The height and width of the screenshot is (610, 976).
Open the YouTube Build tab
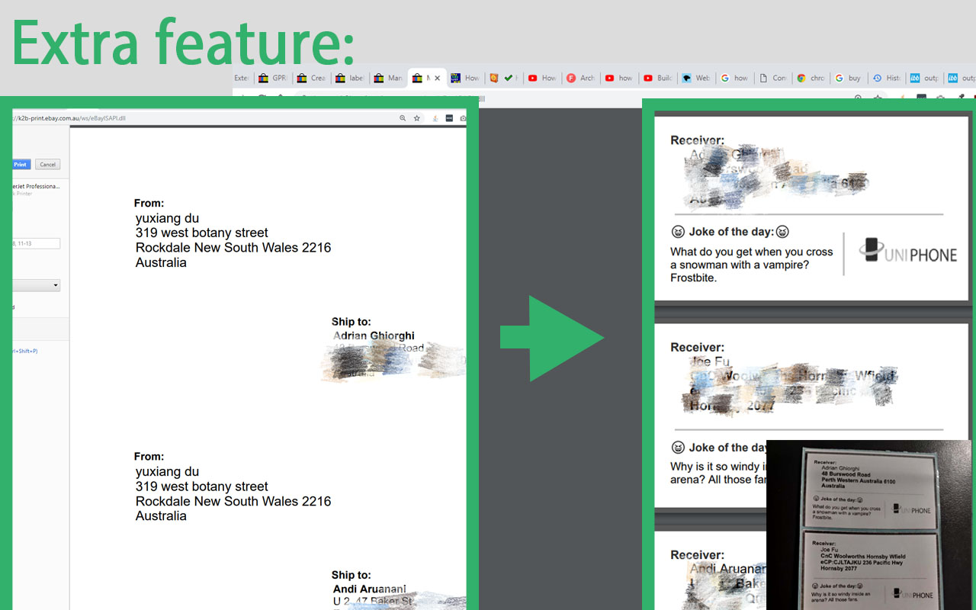[658, 78]
